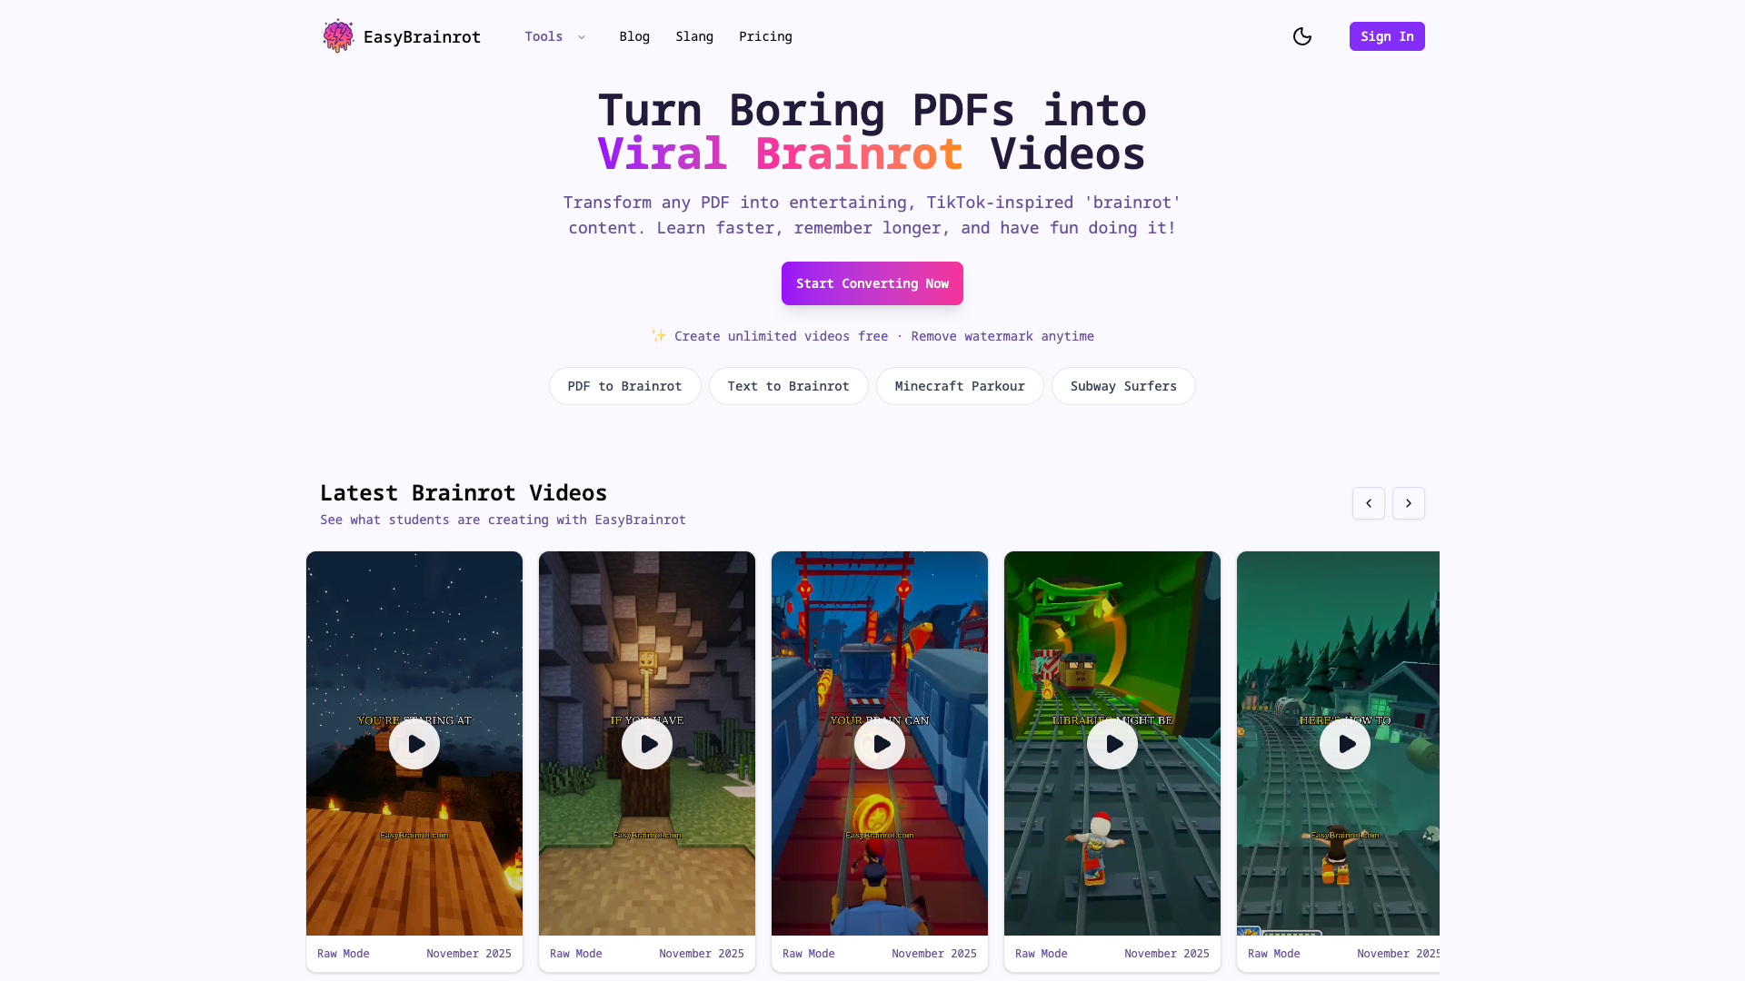The image size is (1745, 981).
Task: Play the "YOUR BRAIN CAN" video
Action: point(880,744)
